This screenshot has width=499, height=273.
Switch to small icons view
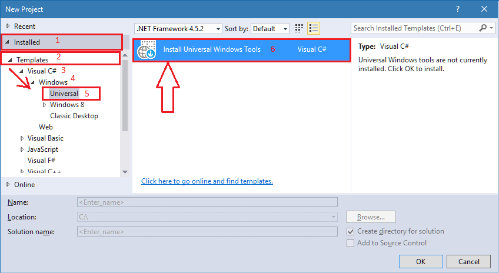pos(298,28)
